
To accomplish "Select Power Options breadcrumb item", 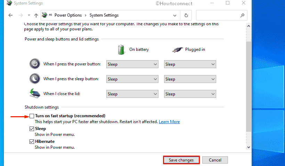I will (x=68, y=15).
